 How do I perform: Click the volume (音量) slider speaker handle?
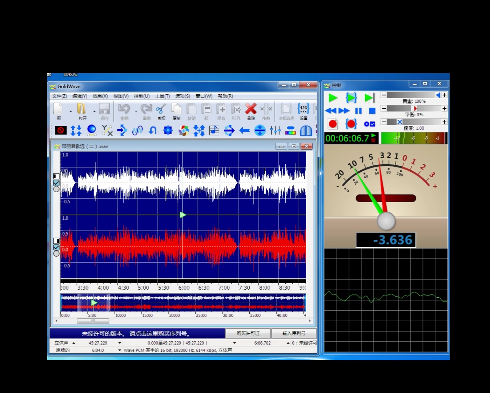coord(438,95)
